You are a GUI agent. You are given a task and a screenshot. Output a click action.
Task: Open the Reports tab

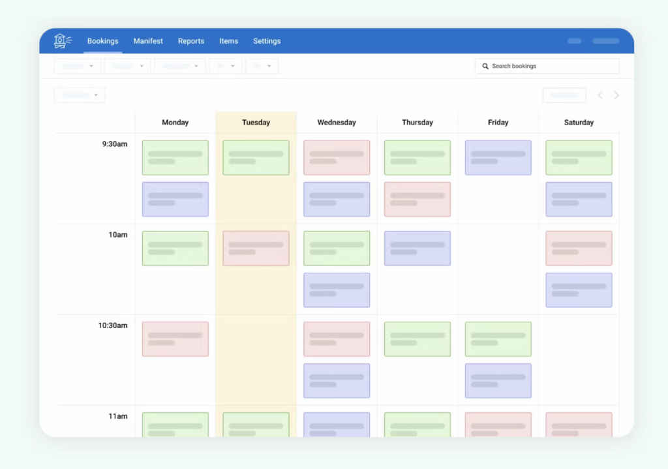tap(191, 41)
